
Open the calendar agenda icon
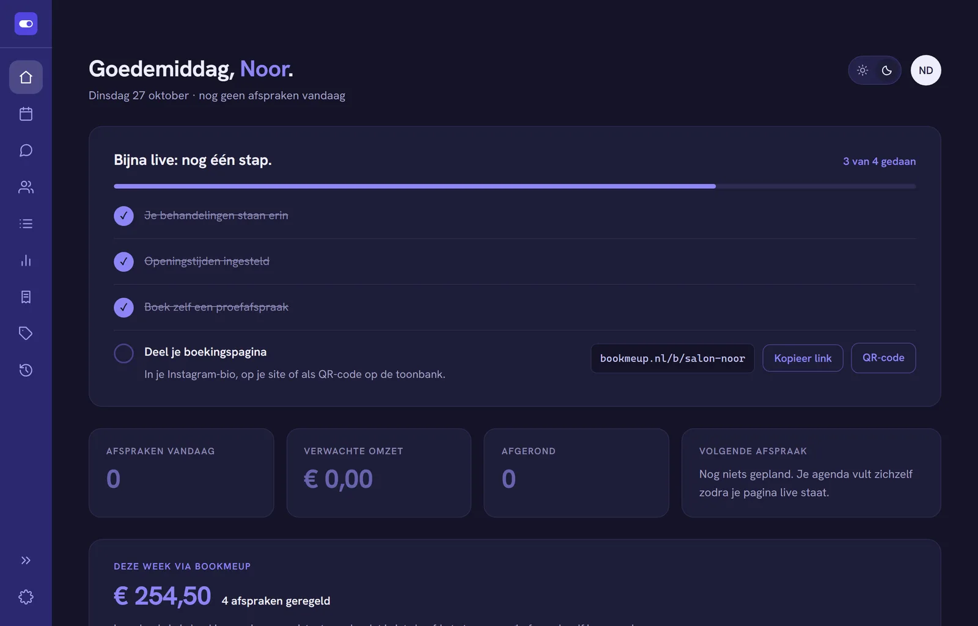pos(26,114)
